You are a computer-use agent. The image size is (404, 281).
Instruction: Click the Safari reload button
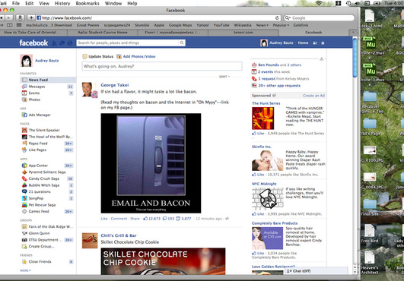pyautogui.click(x=277, y=17)
